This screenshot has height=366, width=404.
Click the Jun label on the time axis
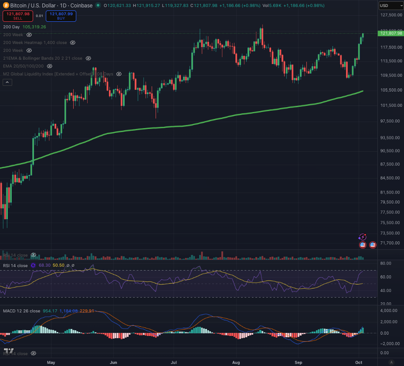point(113,363)
